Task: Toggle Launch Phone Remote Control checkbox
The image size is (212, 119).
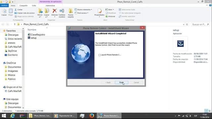Action: [x=99, y=55]
